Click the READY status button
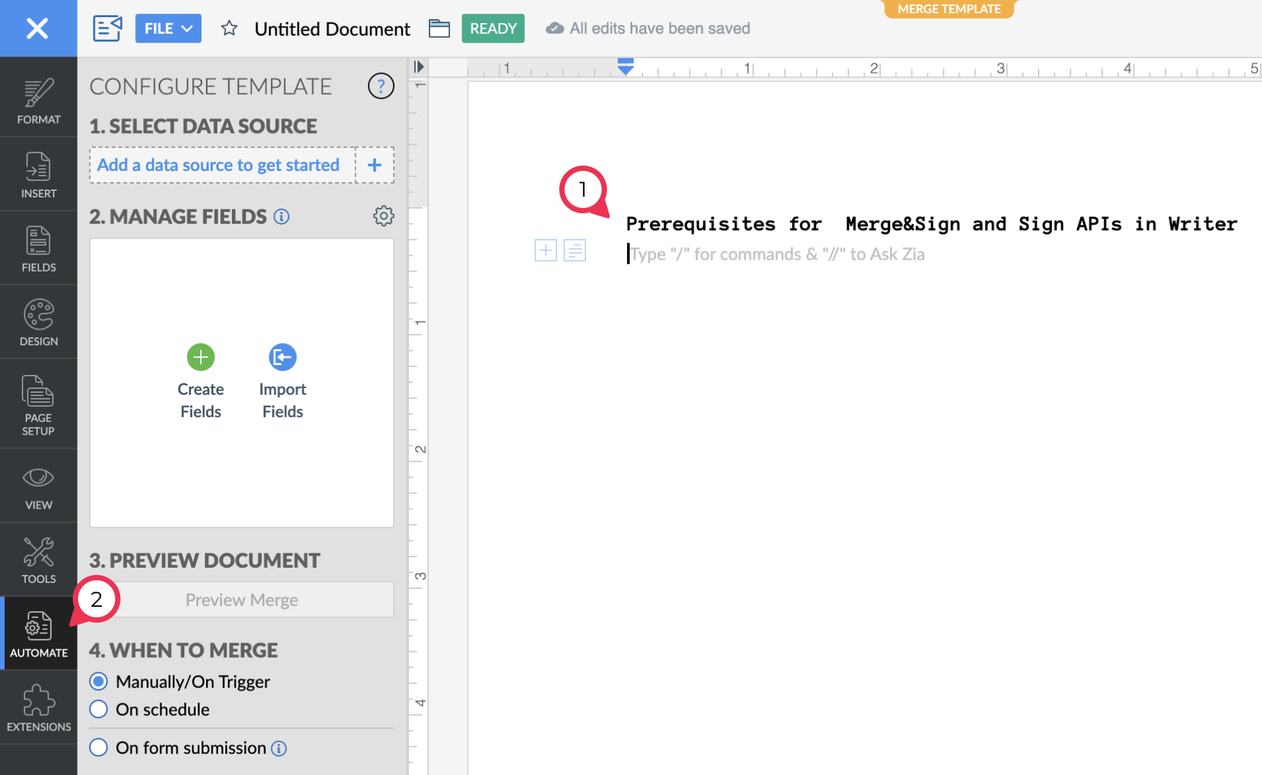This screenshot has width=1262, height=775. 493,28
